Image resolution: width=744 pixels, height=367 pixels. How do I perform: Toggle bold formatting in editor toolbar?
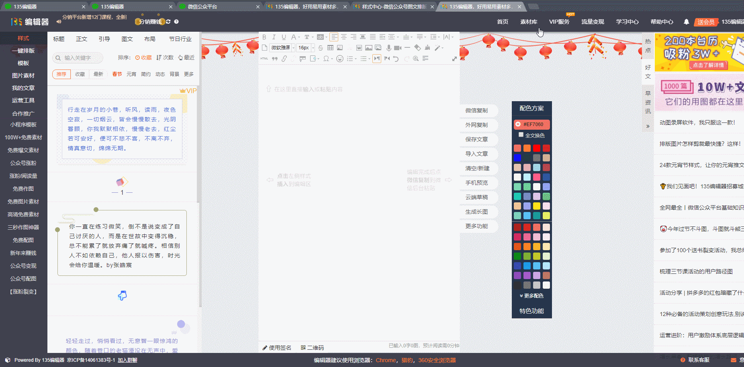pyautogui.click(x=264, y=37)
